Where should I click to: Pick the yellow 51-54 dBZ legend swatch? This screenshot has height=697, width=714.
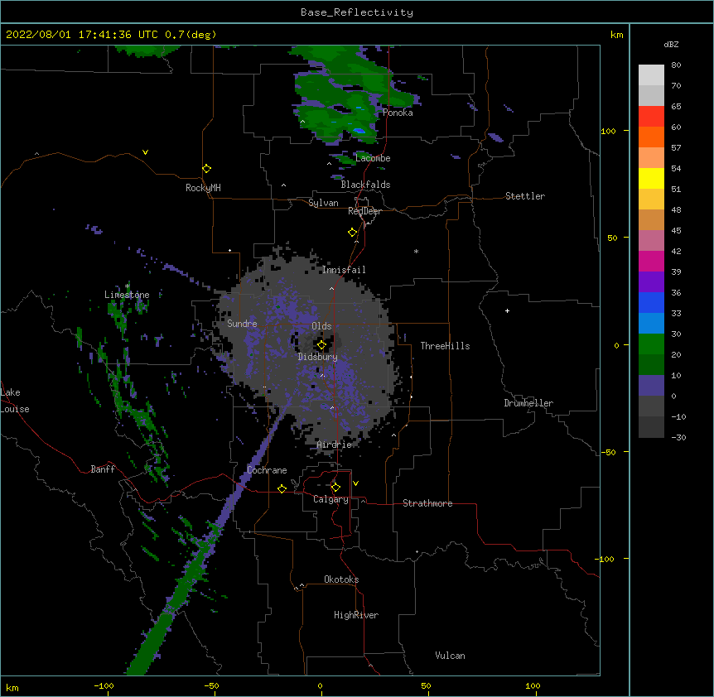click(651, 179)
